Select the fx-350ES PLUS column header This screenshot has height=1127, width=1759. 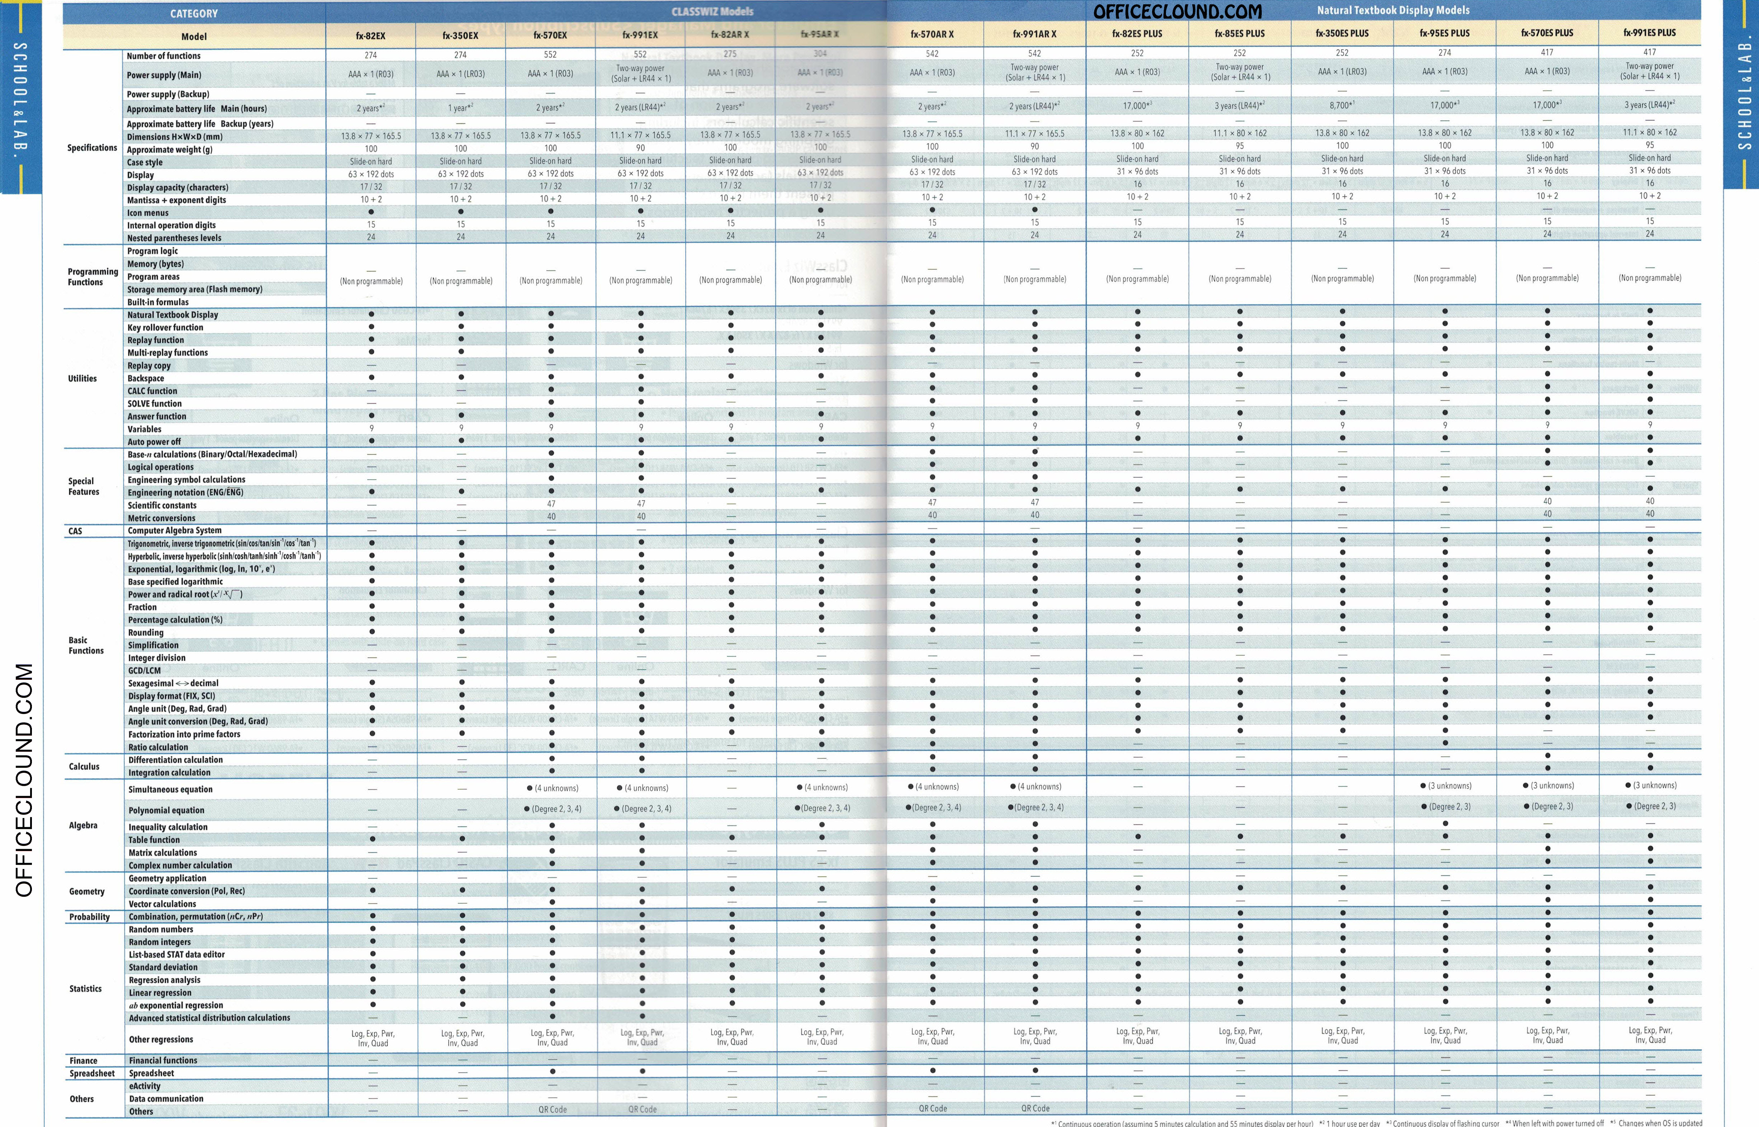[1342, 33]
